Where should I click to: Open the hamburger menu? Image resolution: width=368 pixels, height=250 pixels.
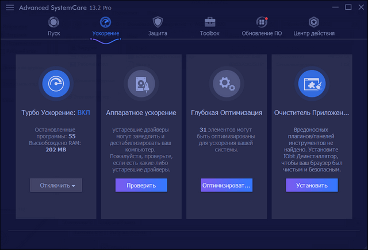[x=10, y=7]
